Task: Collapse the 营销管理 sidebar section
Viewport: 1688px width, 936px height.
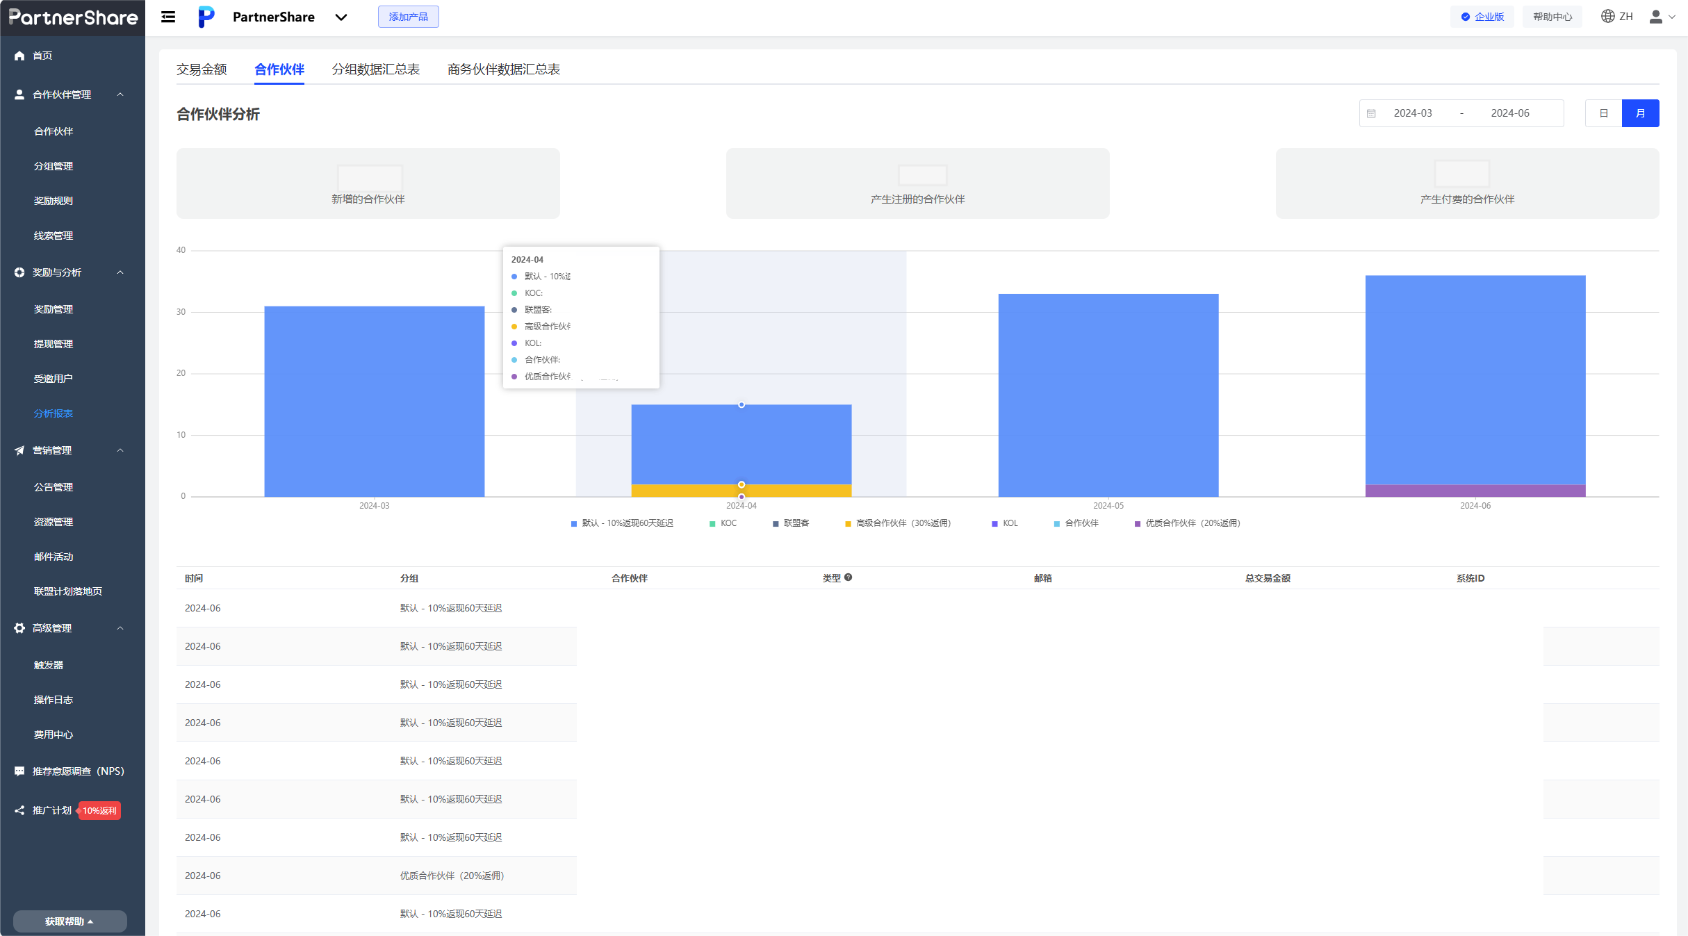Action: coord(120,450)
